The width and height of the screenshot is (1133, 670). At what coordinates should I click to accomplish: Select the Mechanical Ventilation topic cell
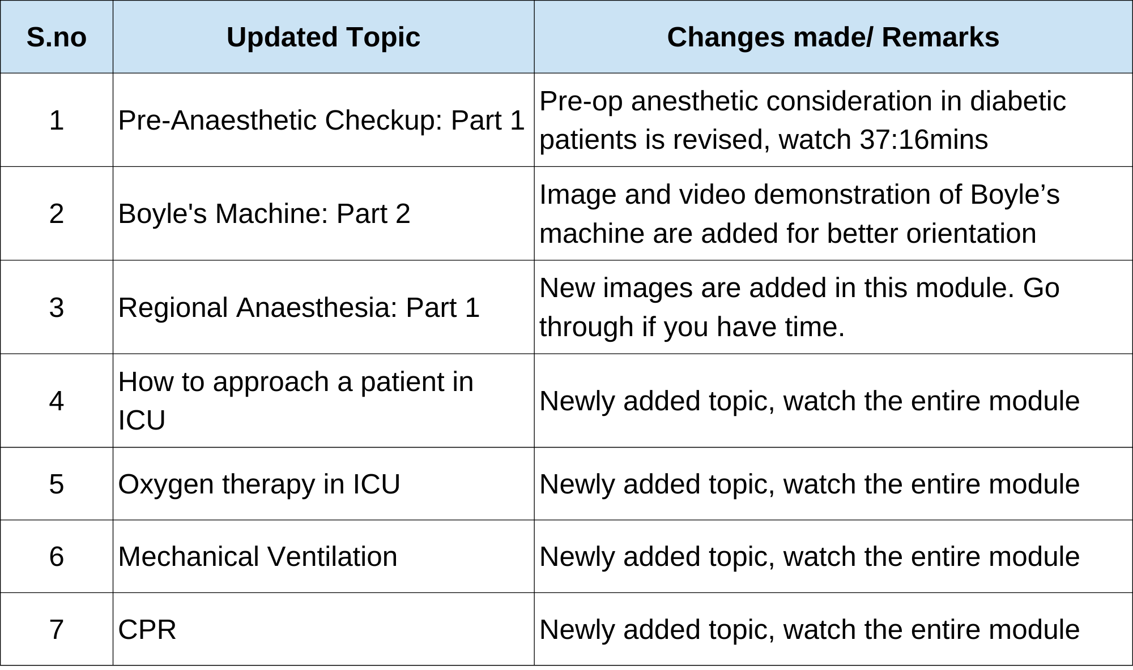coord(258,557)
